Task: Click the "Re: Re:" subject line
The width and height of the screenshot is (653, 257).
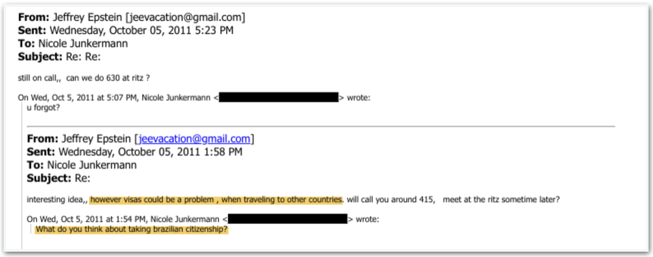Action: (x=82, y=57)
